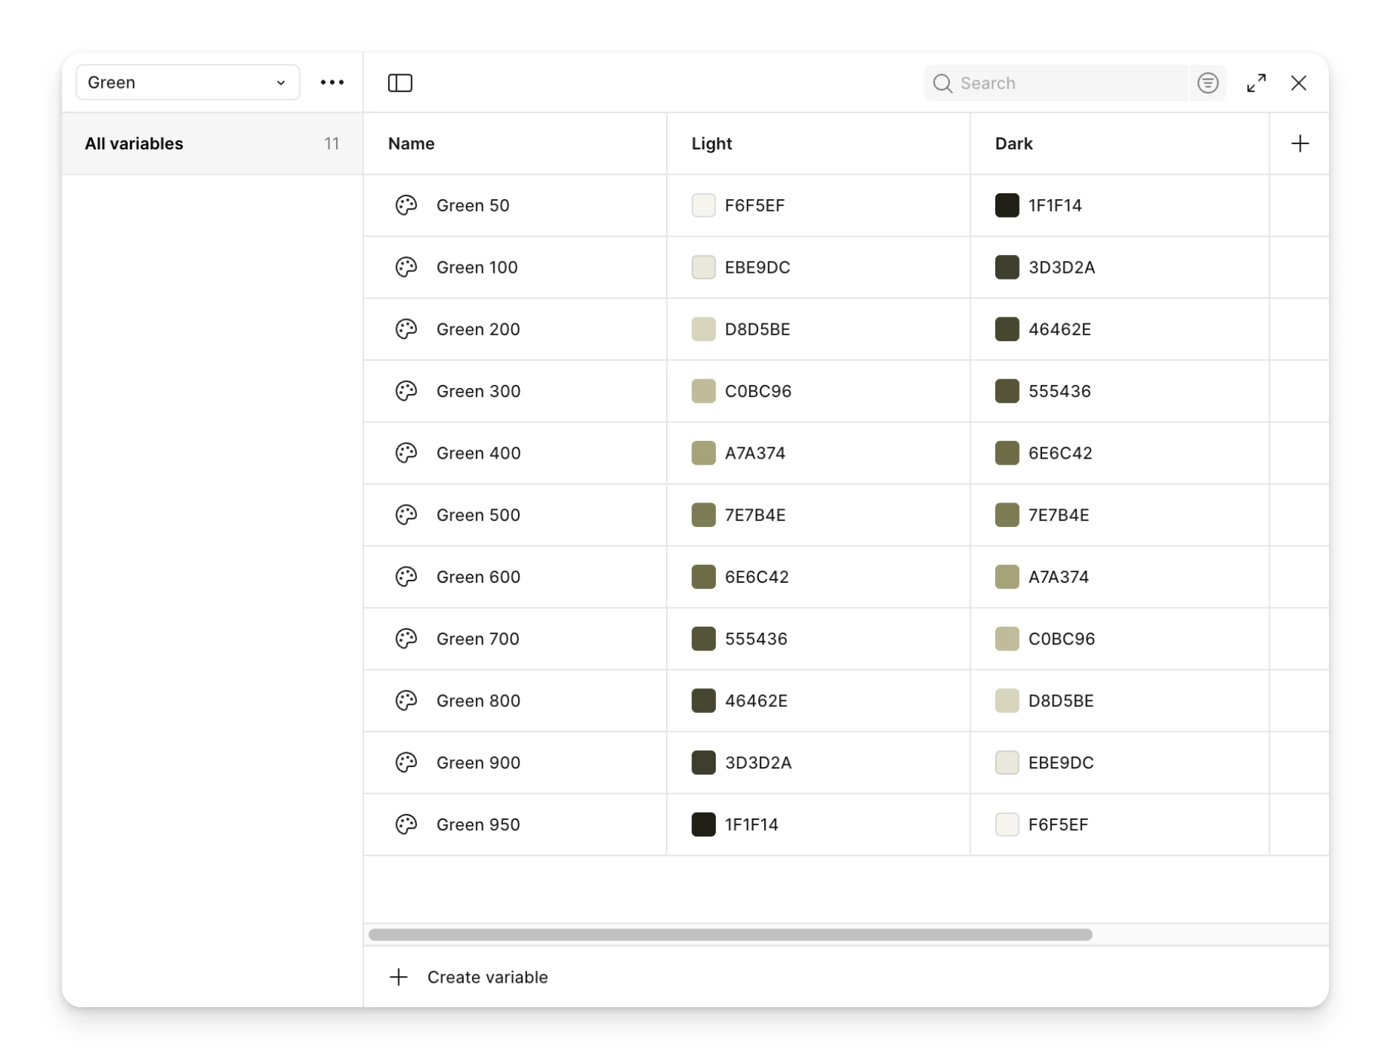The image size is (1384, 1063).
Task: Open the Dark swatch for Green 200
Action: 1006,329
